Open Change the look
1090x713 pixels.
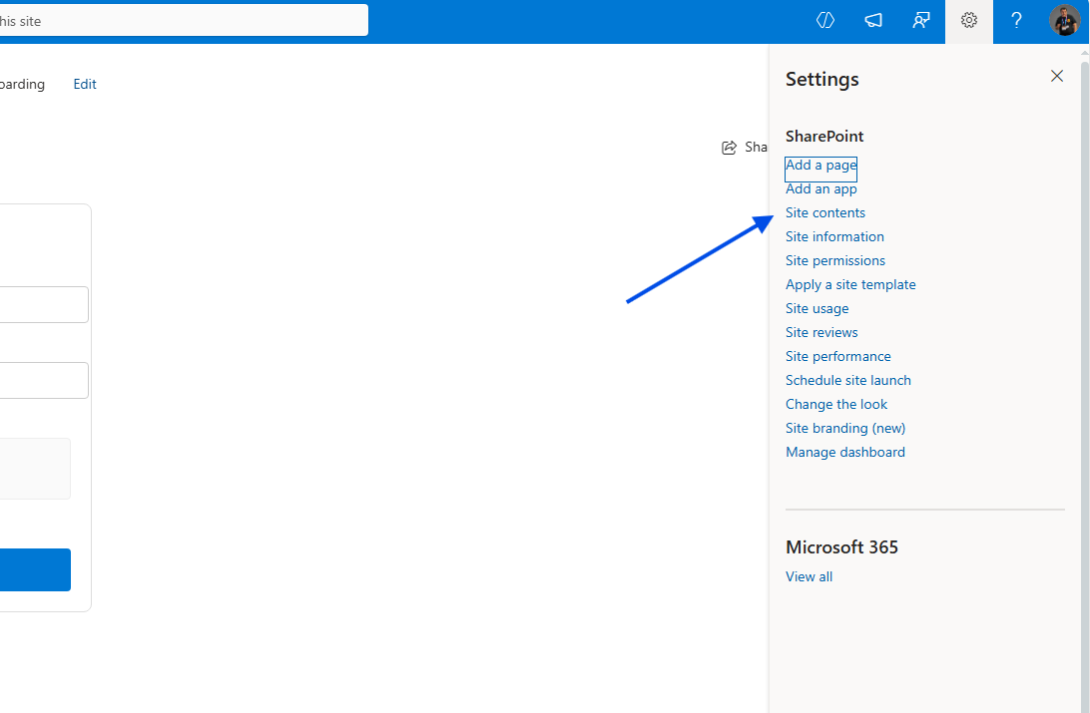coord(835,404)
